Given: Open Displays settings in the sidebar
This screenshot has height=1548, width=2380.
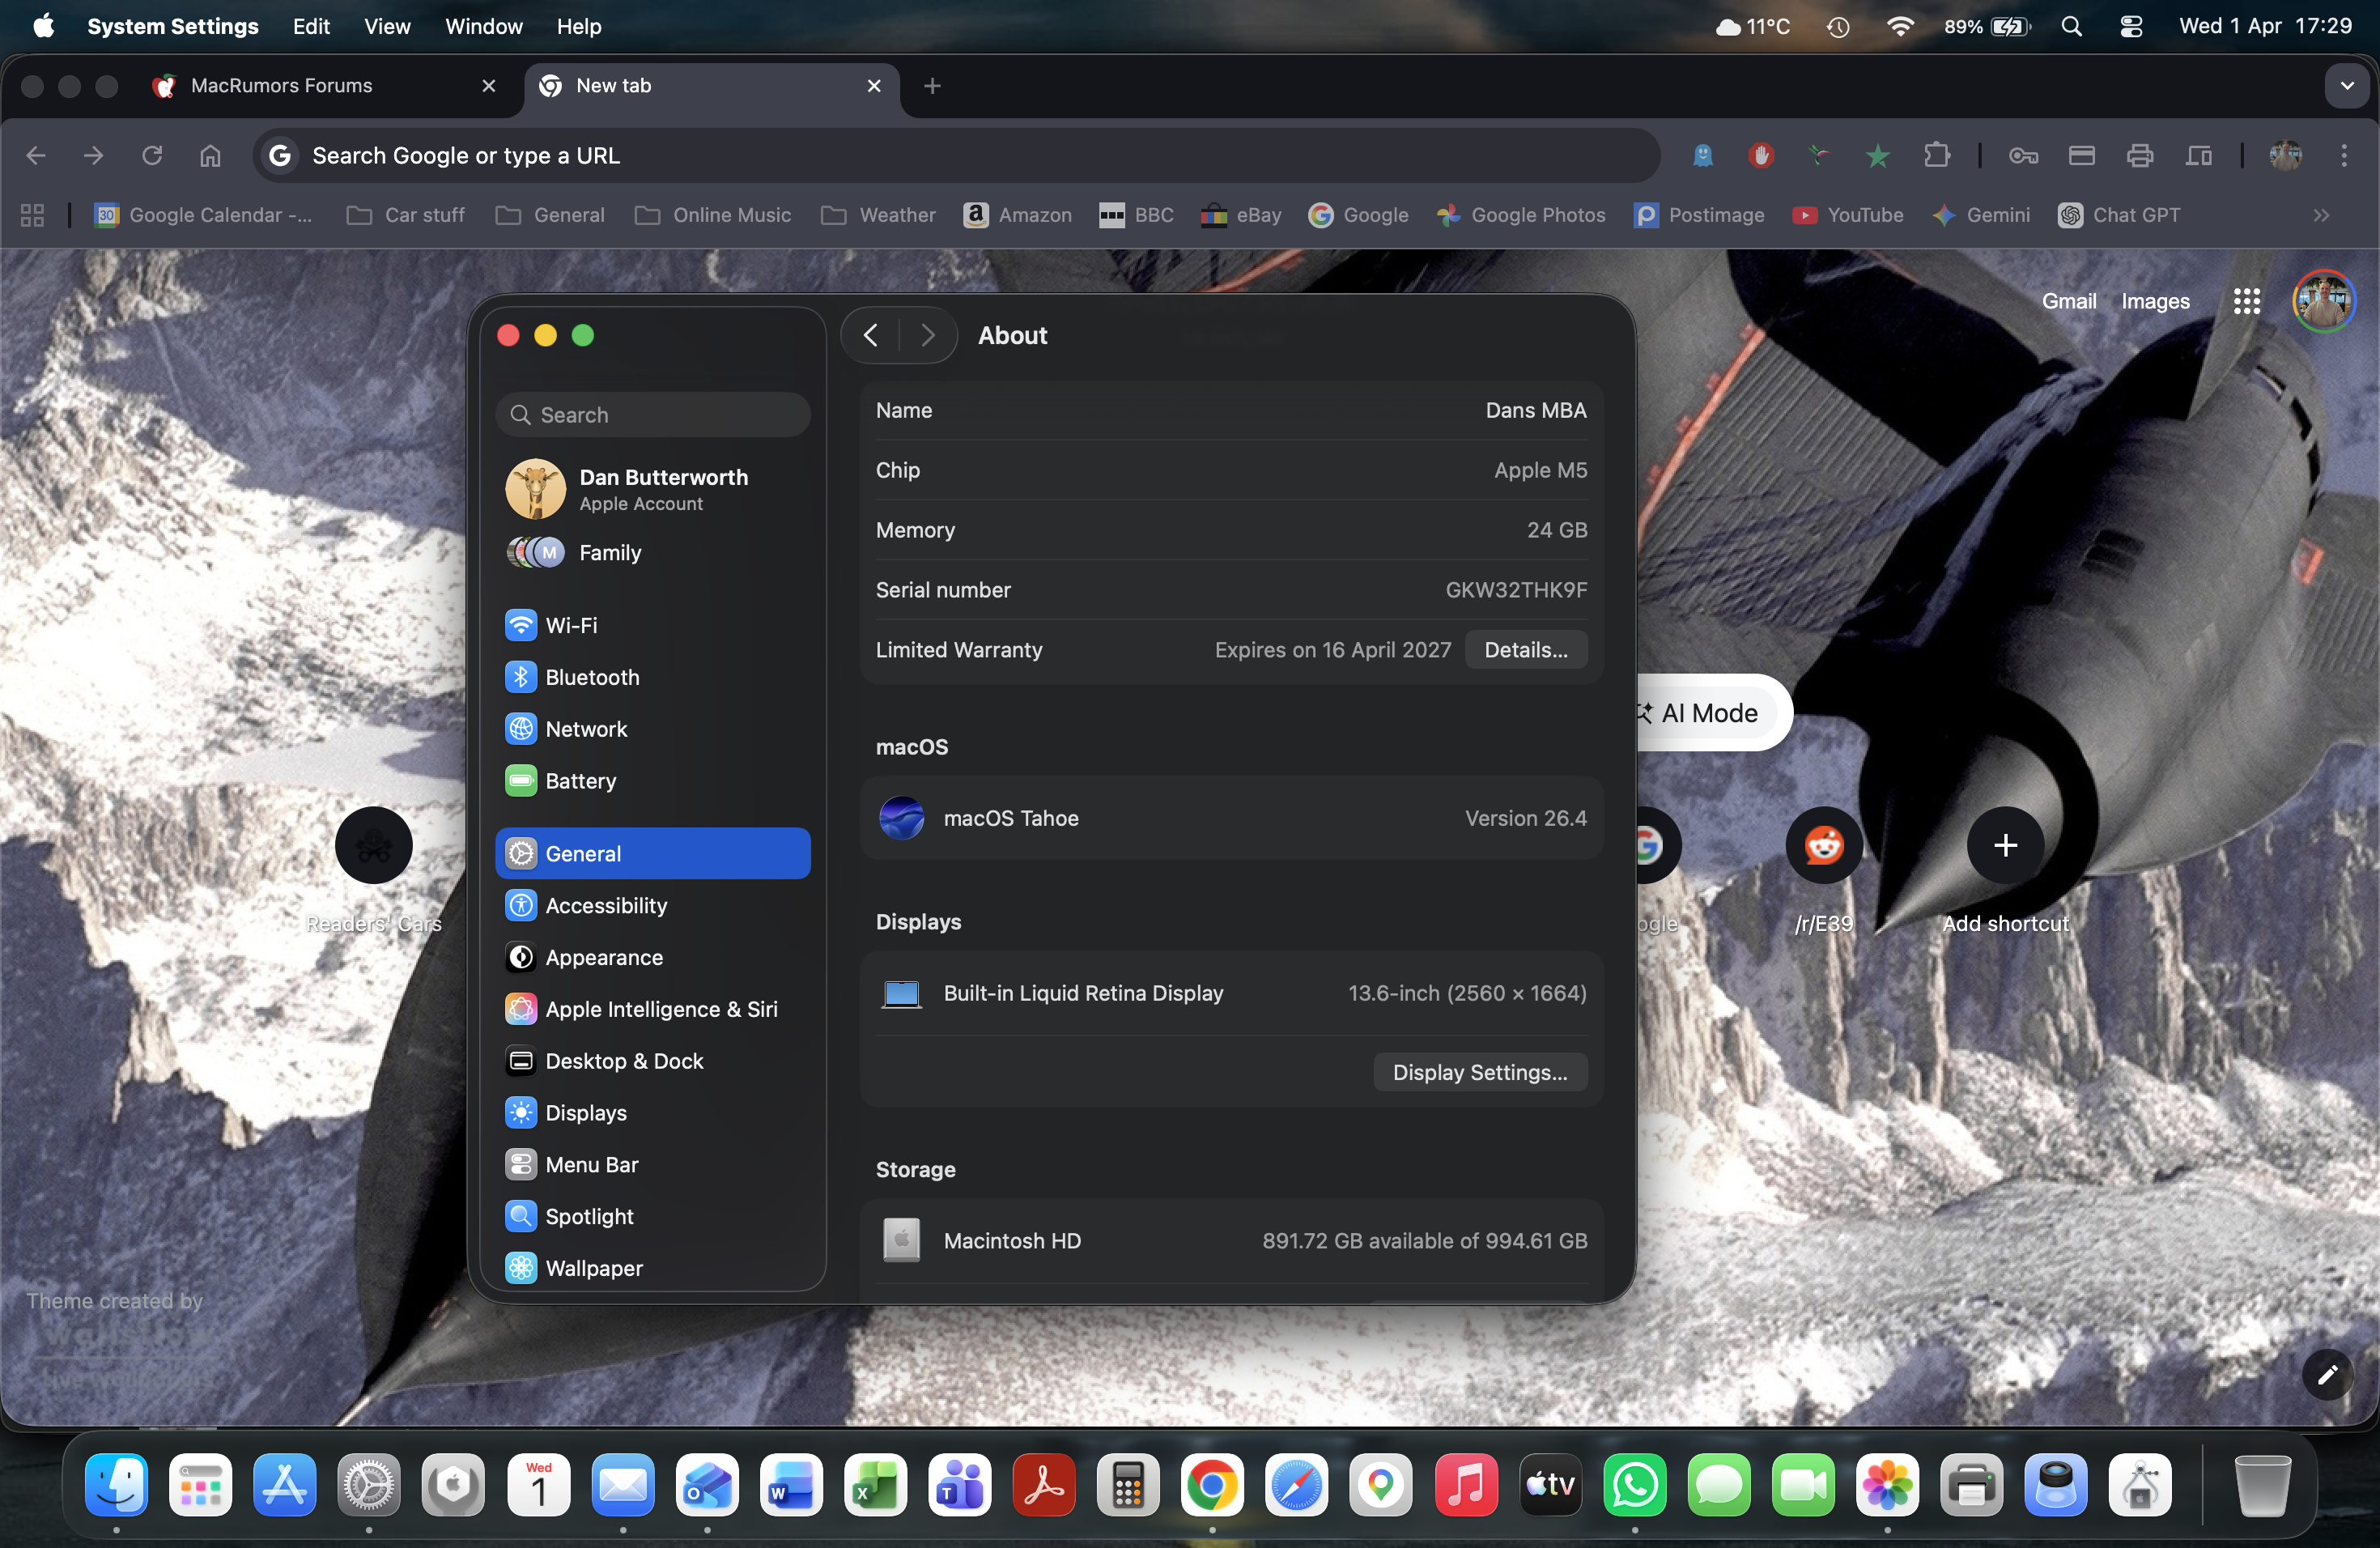Looking at the screenshot, I should tap(652, 1113).
